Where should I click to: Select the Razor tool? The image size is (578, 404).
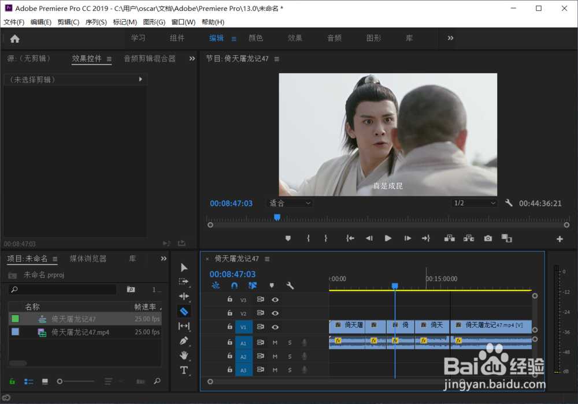click(x=184, y=312)
